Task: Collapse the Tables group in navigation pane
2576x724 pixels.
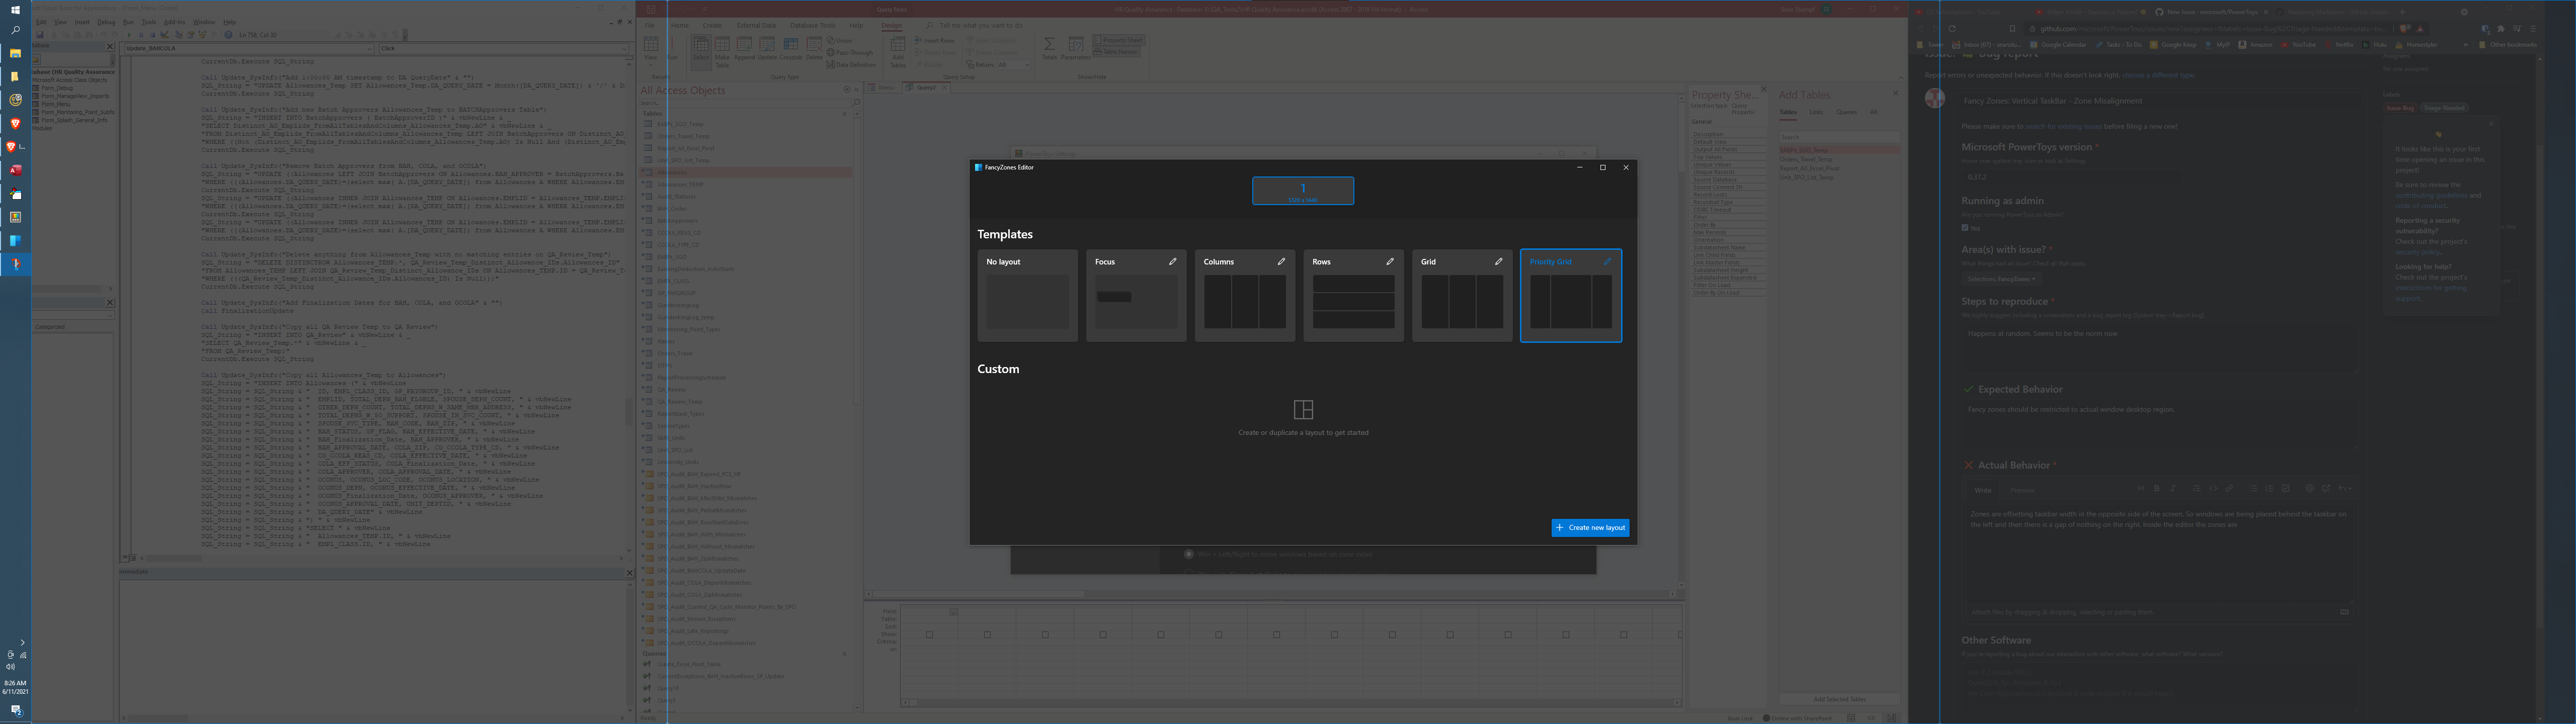Action: tap(845, 114)
